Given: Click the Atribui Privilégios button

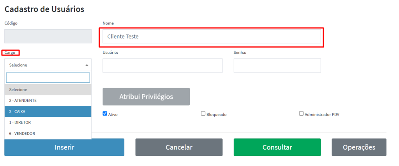Looking at the screenshot, I should (146, 97).
